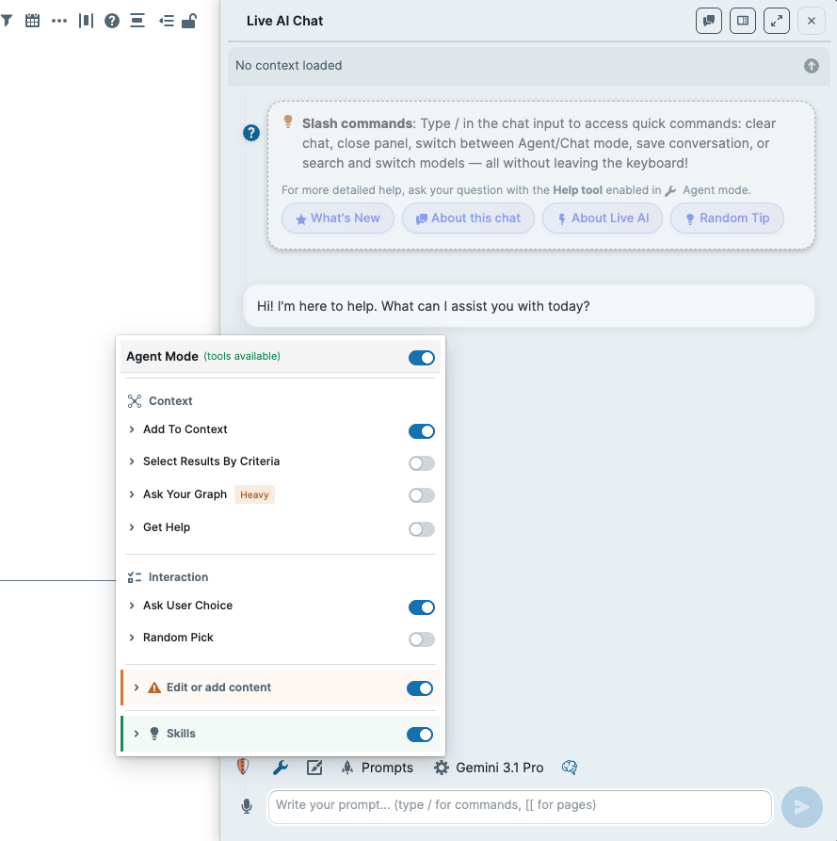The image size is (837, 841).
Task: Click the edit note pencil icon
Action: click(314, 768)
